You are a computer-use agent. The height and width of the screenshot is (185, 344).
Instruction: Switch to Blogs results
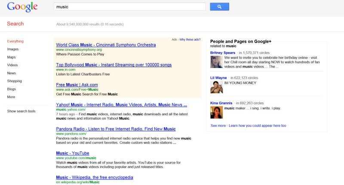(x=12, y=89)
